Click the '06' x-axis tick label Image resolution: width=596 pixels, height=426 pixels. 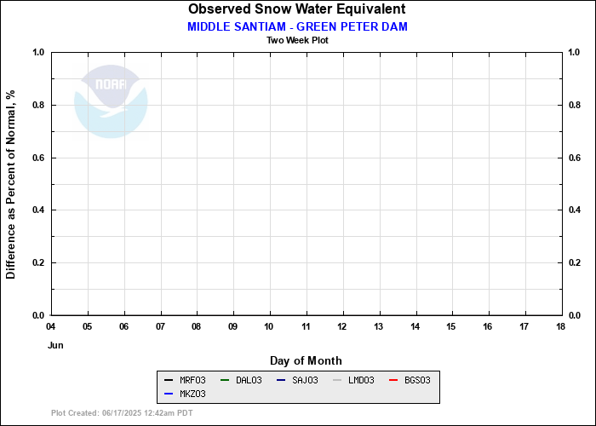coord(123,326)
